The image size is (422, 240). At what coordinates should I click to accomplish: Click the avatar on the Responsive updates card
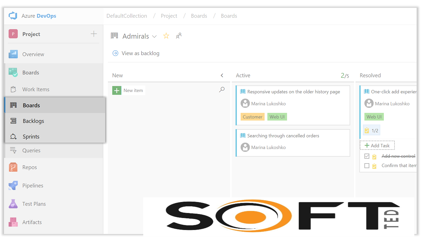tap(245, 103)
